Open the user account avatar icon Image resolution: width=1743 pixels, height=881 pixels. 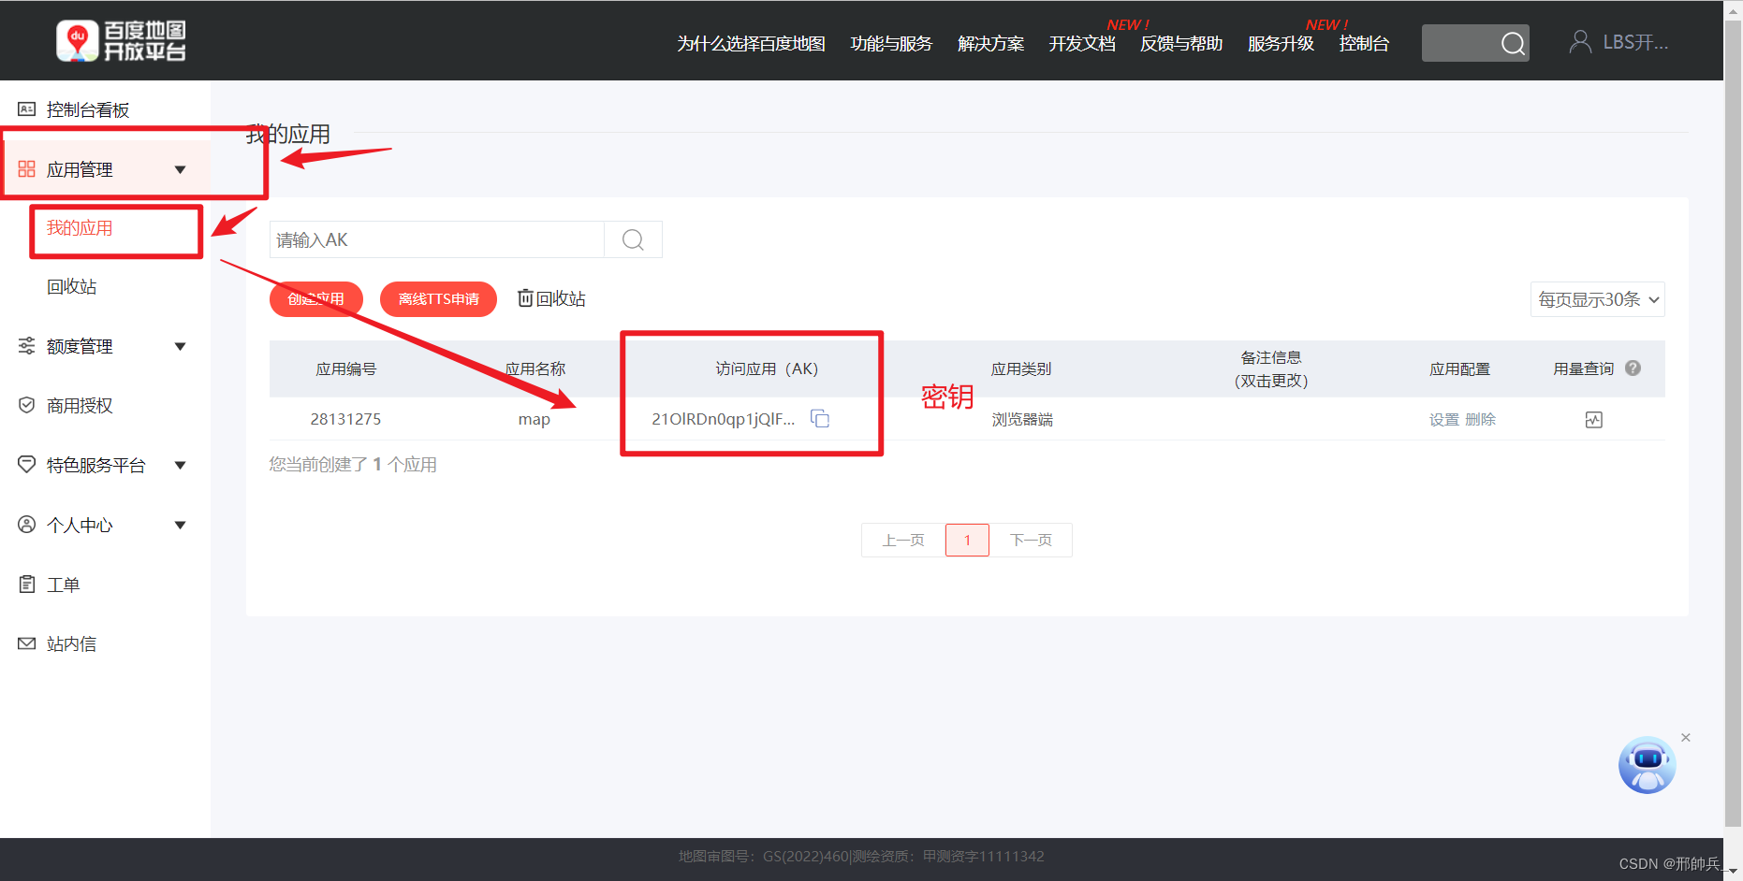click(1580, 42)
